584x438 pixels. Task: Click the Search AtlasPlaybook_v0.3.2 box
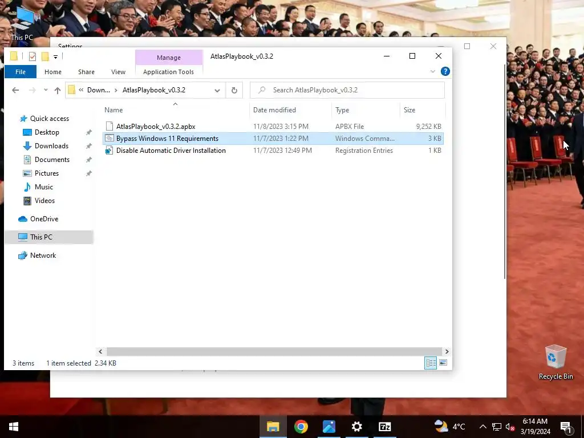[x=347, y=90]
